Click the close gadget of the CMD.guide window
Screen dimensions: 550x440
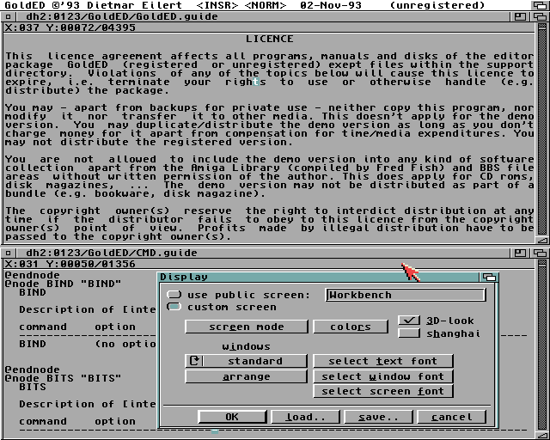pos(9,253)
